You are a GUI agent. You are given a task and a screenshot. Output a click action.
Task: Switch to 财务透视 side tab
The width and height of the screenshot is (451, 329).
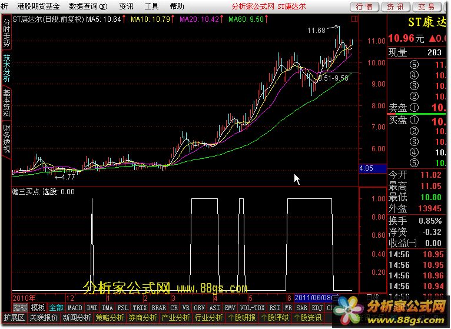click(6, 138)
